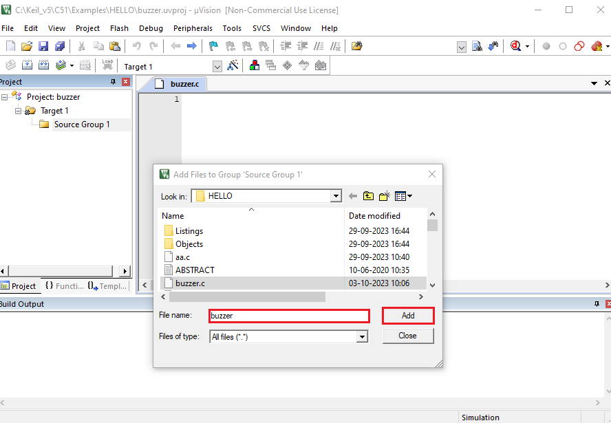
Task: Open the Files of type dropdown
Action: (362, 336)
